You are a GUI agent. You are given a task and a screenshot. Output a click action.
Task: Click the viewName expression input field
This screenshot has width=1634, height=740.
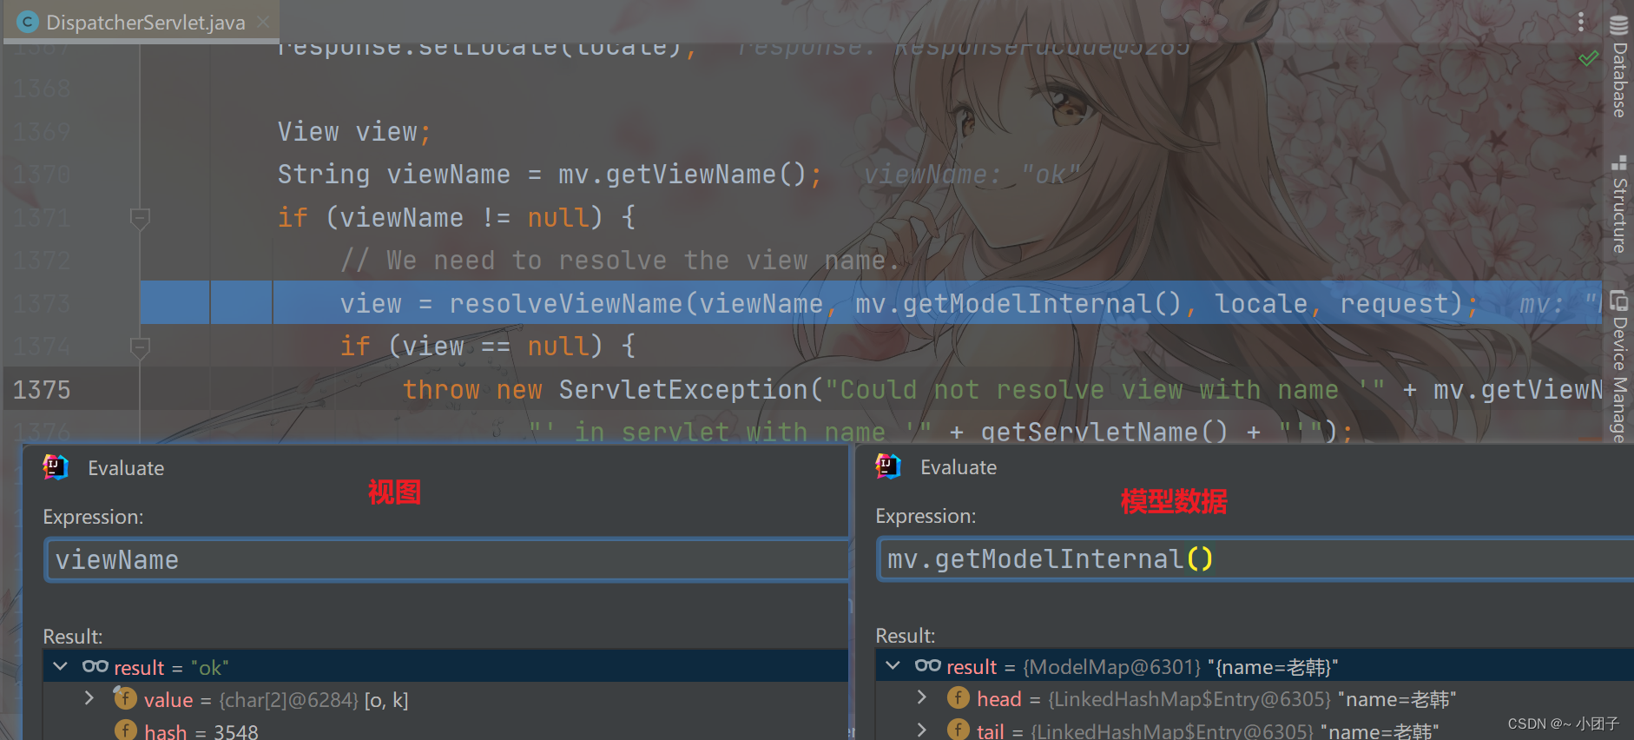(x=446, y=560)
